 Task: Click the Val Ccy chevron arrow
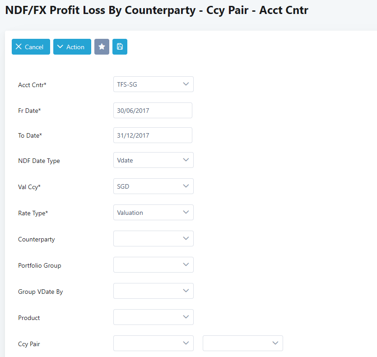[x=186, y=186]
